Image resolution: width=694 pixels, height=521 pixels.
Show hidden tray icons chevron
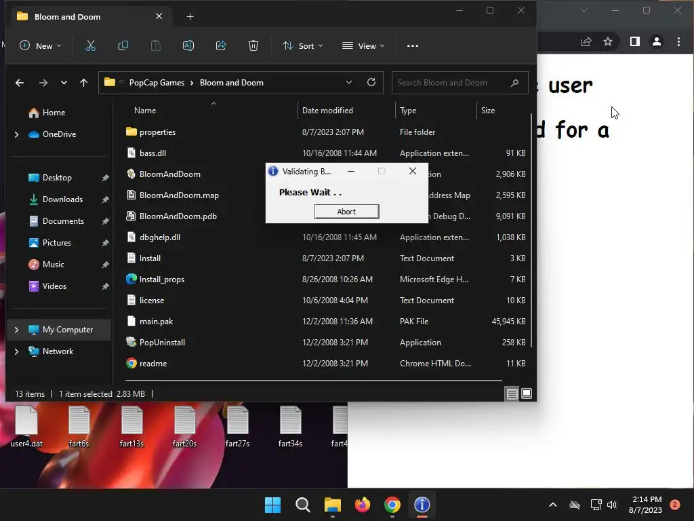(x=553, y=505)
